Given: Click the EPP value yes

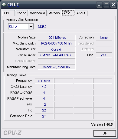Looking at the screenshot, I should coord(104,55).
